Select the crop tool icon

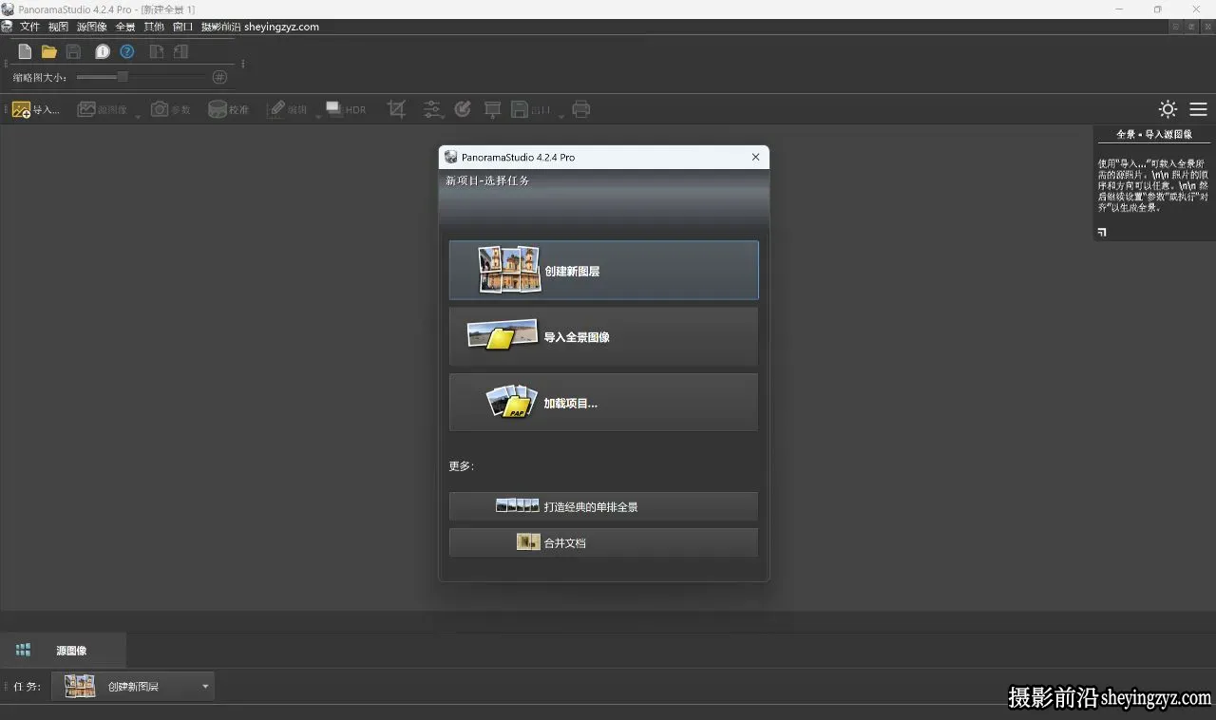point(397,109)
